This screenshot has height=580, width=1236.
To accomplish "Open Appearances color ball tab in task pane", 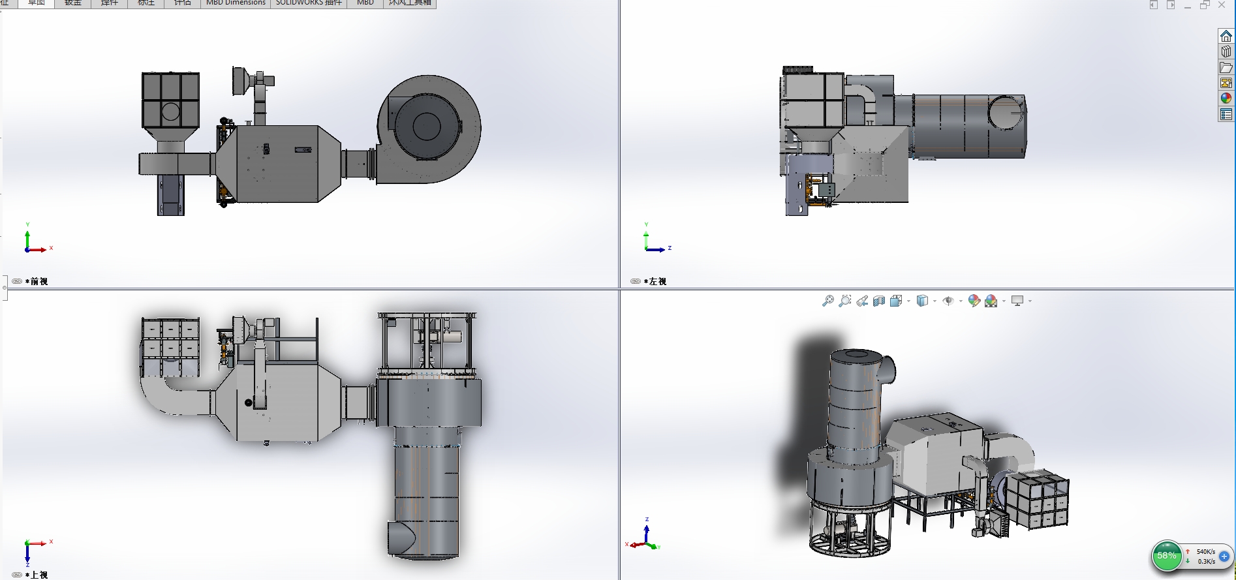I will pos(1226,99).
